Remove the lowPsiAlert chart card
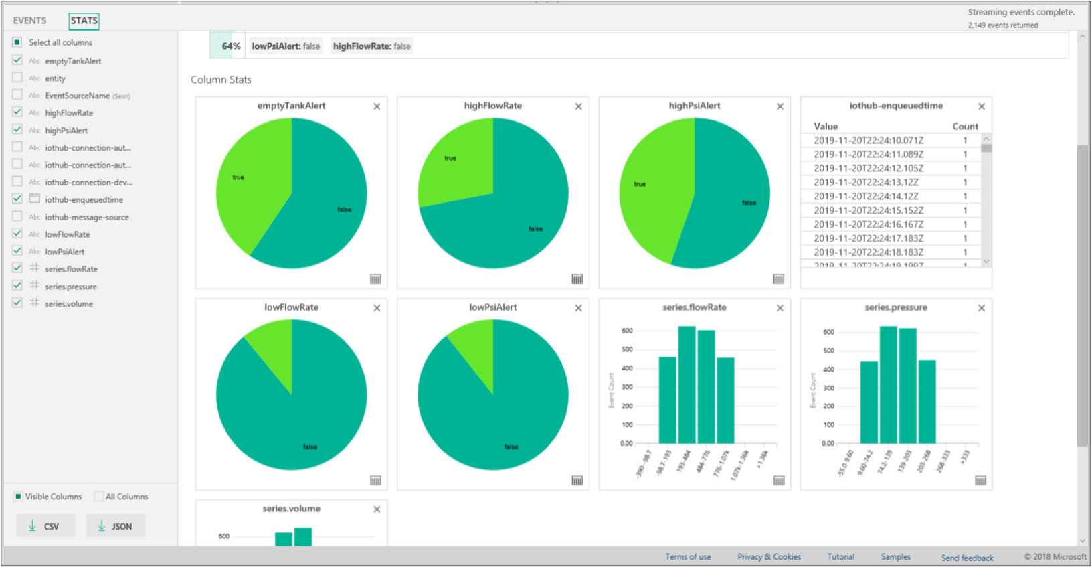The image size is (1092, 567). pyautogui.click(x=579, y=308)
